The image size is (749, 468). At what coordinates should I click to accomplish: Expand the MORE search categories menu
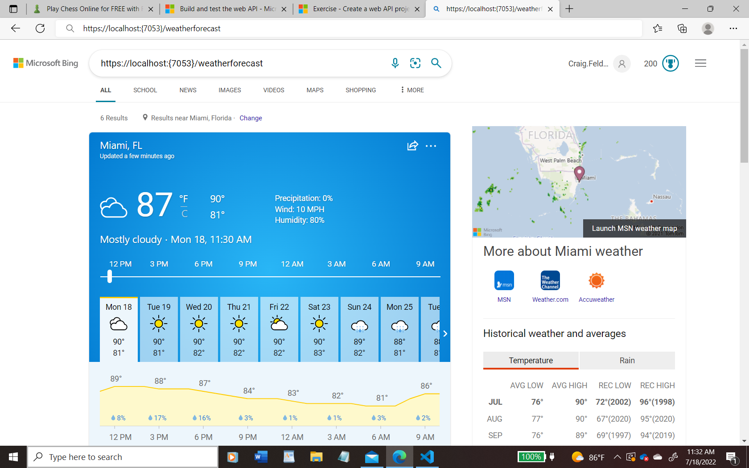412,90
